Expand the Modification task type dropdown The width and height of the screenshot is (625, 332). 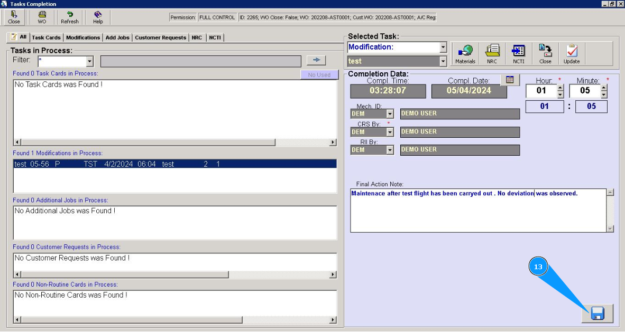pyautogui.click(x=443, y=48)
